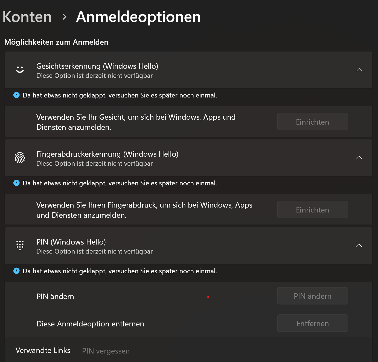
Task: Collapse the PIN (Windows Hello) section chevron
Action: point(359,246)
